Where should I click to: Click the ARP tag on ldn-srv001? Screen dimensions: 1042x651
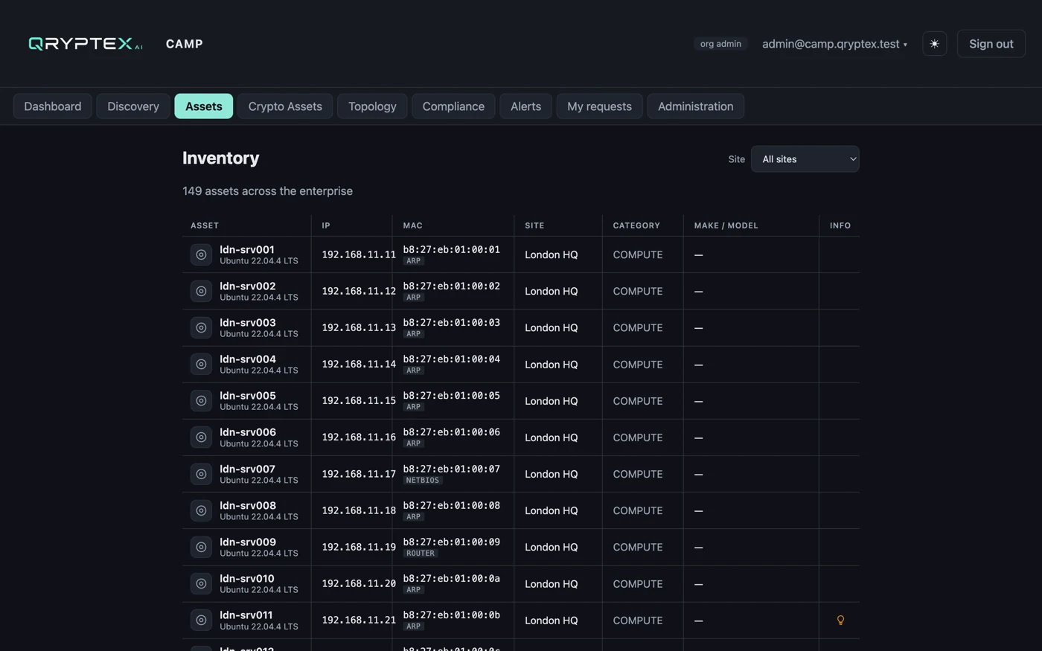(x=414, y=261)
